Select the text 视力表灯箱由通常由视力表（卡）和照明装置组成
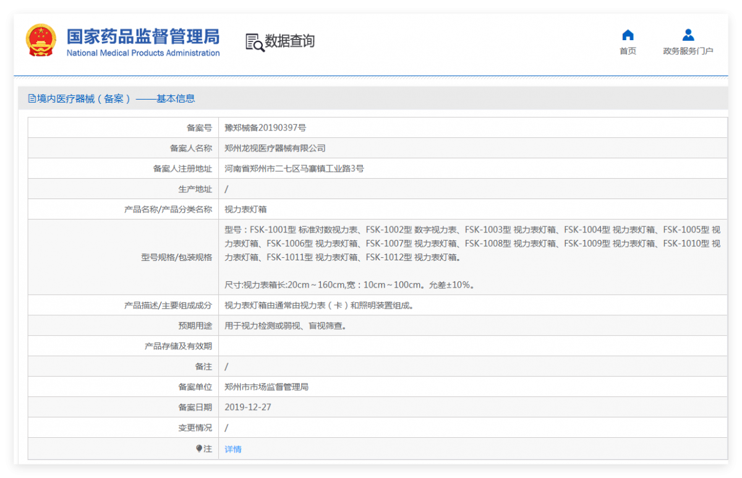The image size is (742, 478). [319, 305]
